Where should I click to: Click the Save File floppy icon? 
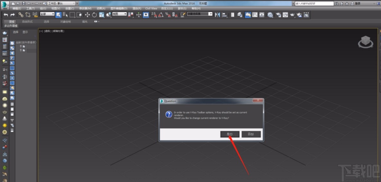pyautogui.click(x=23, y=4)
